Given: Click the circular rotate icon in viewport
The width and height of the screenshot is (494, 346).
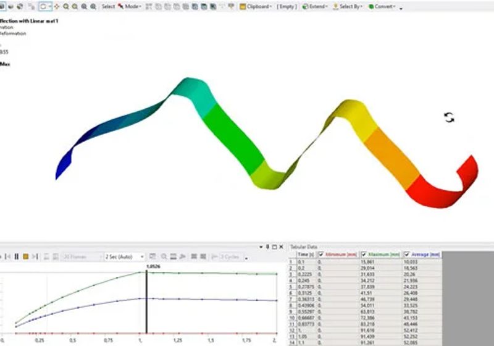Looking at the screenshot, I should tap(449, 117).
